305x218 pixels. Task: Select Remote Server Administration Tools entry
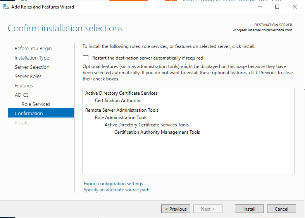(122, 110)
